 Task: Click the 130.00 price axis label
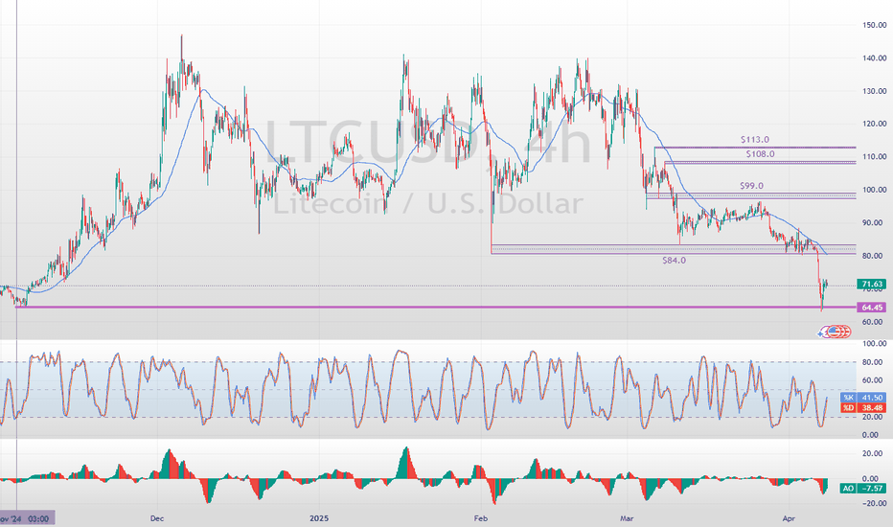pos(874,91)
